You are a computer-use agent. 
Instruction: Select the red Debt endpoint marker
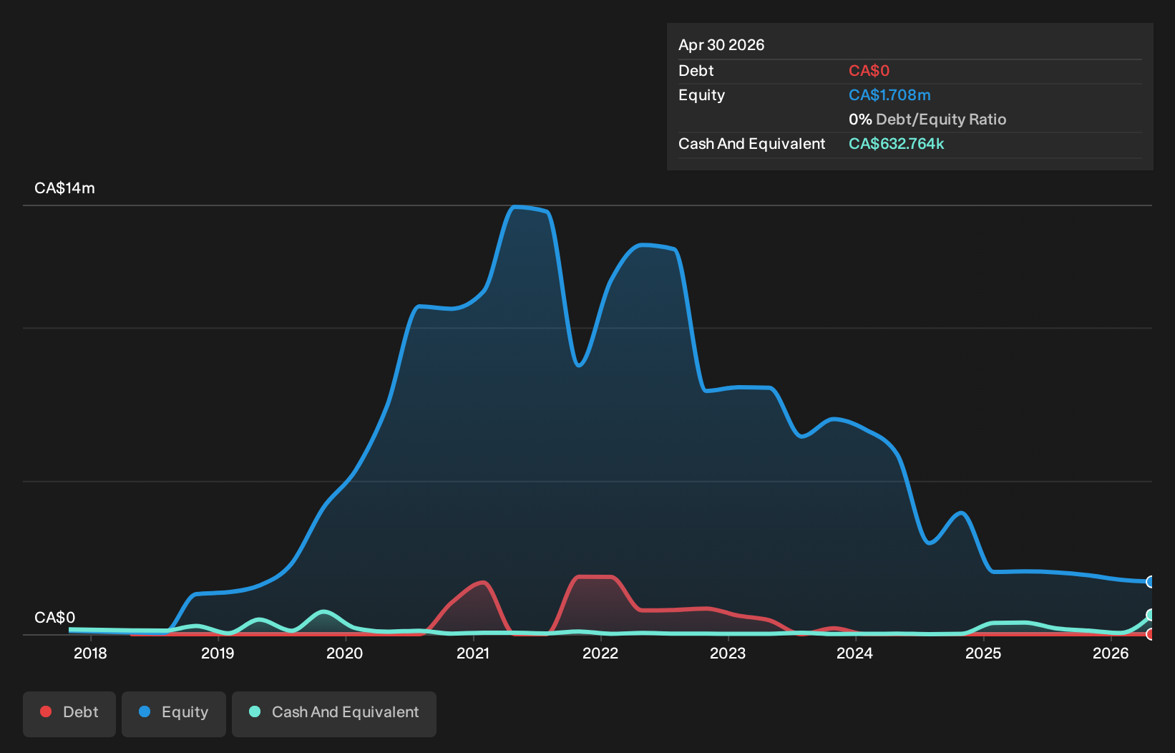pos(1150,634)
